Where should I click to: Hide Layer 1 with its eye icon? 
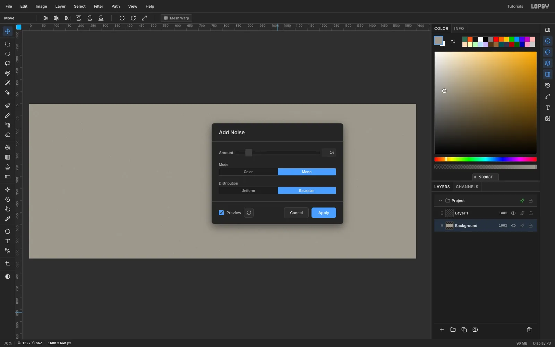point(513,213)
